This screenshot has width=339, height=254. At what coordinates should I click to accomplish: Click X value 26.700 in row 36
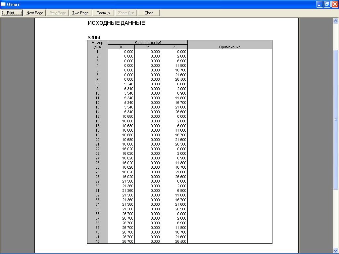pos(127,214)
